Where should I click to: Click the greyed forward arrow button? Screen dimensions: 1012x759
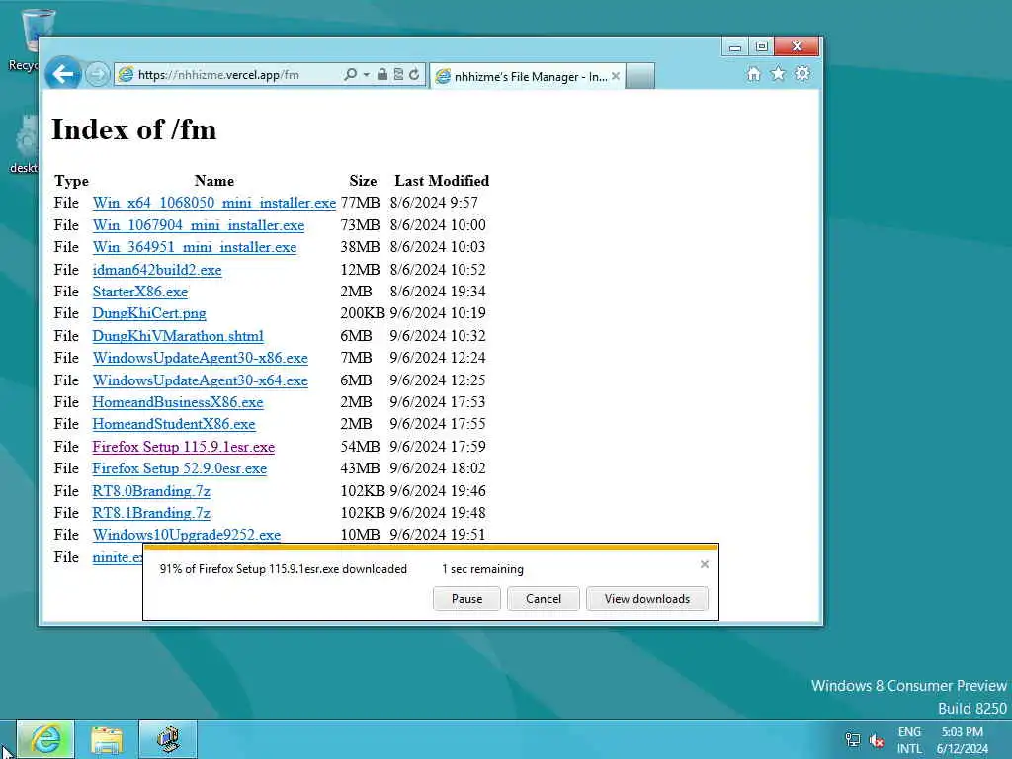(97, 75)
